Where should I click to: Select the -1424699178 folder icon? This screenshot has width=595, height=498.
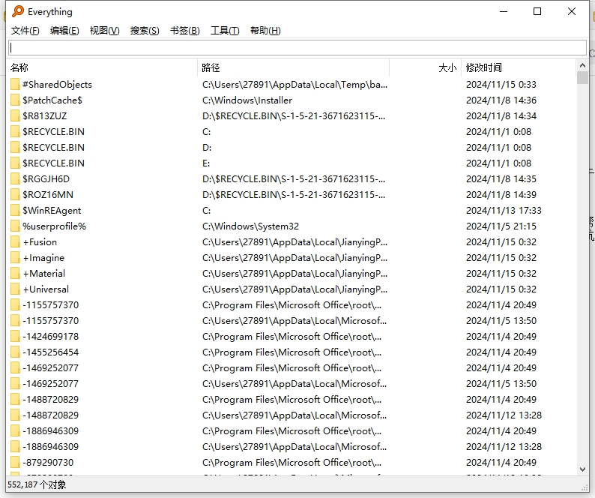tap(15, 337)
